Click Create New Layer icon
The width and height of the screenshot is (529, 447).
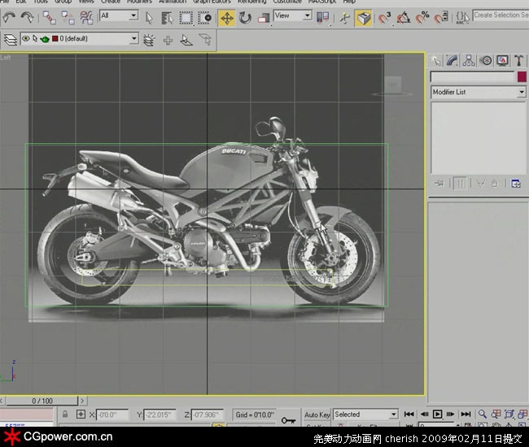(x=149, y=40)
